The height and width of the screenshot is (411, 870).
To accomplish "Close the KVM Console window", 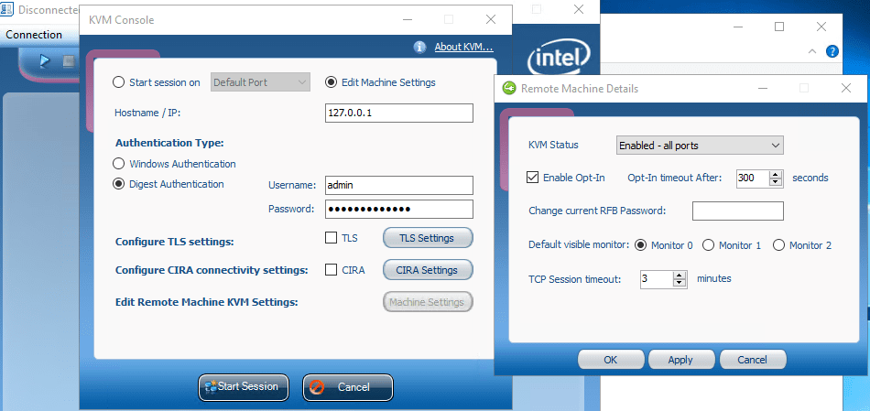I will tap(491, 19).
